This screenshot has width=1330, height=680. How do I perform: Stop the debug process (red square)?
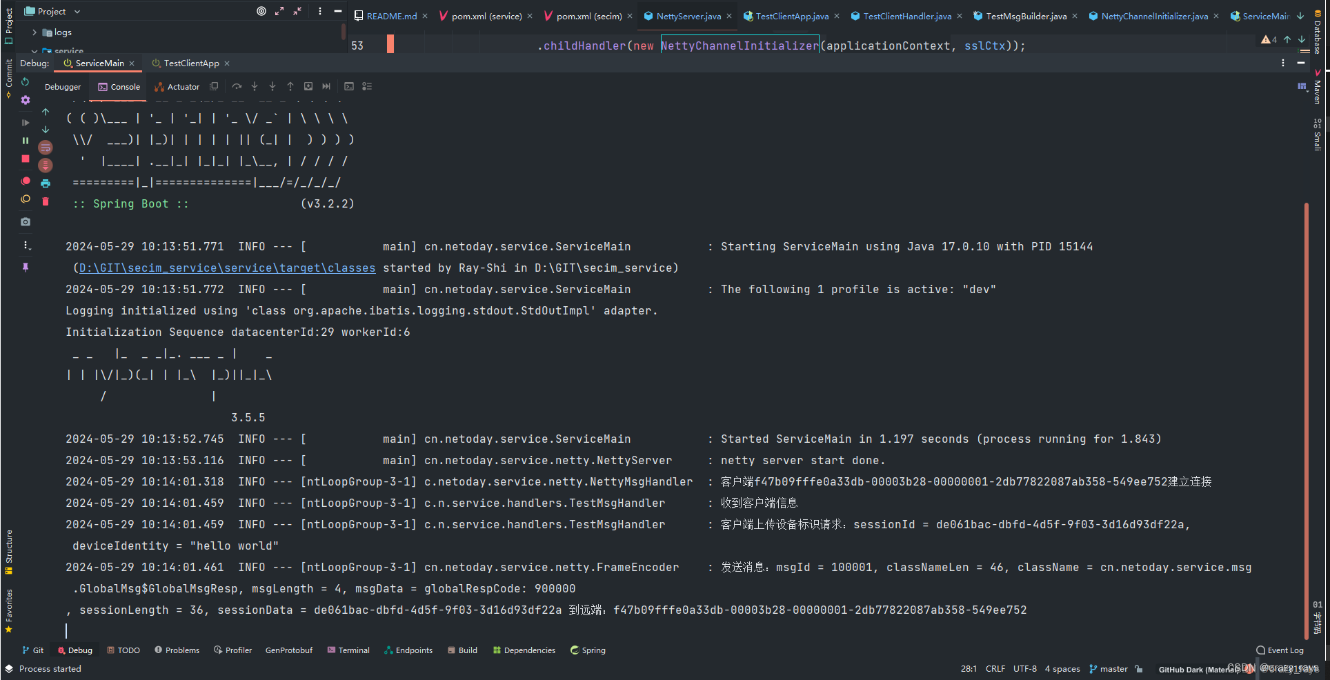tap(26, 159)
